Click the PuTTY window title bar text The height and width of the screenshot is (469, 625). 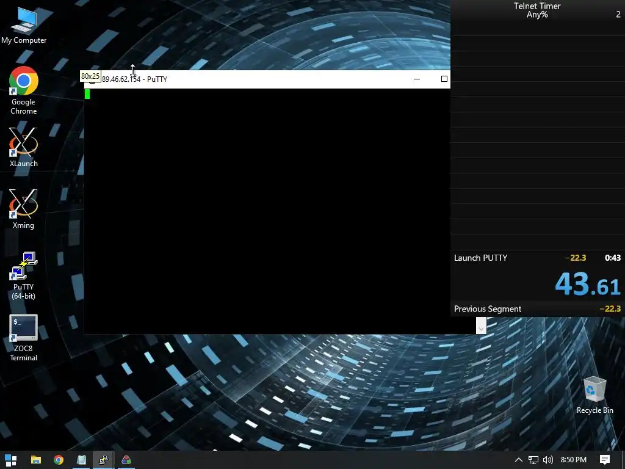pyautogui.click(x=134, y=79)
